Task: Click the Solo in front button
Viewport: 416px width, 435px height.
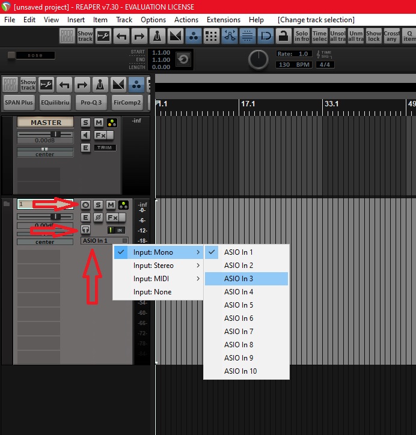Action: [x=301, y=36]
